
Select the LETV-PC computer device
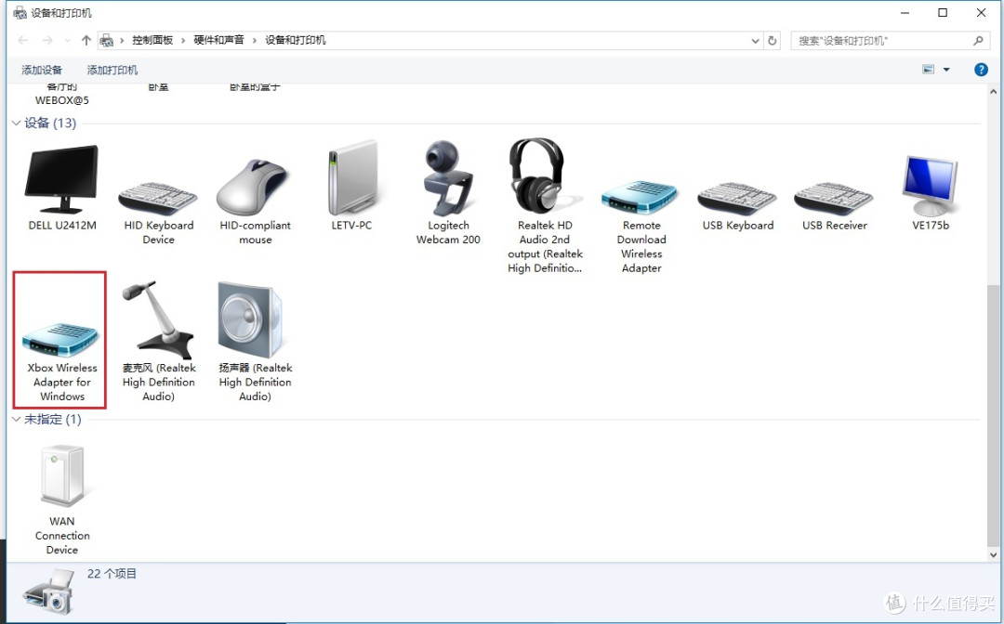351,186
